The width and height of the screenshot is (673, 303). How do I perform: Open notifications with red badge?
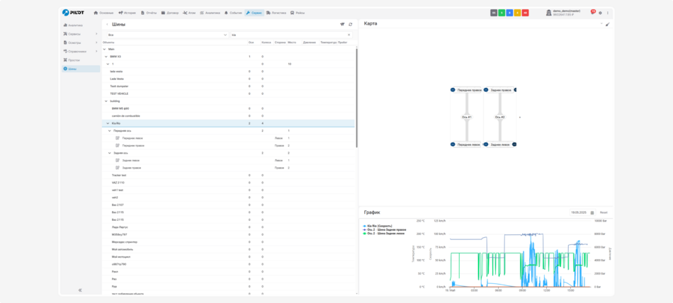[x=593, y=13]
